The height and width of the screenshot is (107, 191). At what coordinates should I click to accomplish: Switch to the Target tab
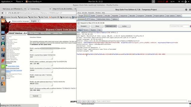81,16
